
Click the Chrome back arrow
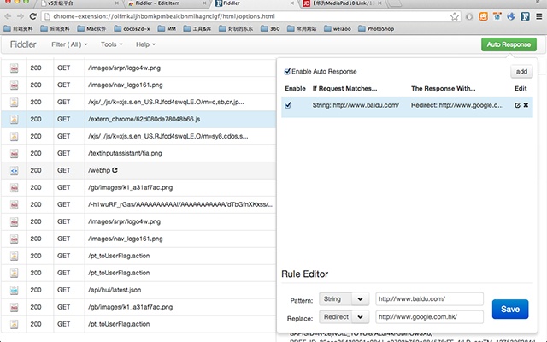click(8, 16)
